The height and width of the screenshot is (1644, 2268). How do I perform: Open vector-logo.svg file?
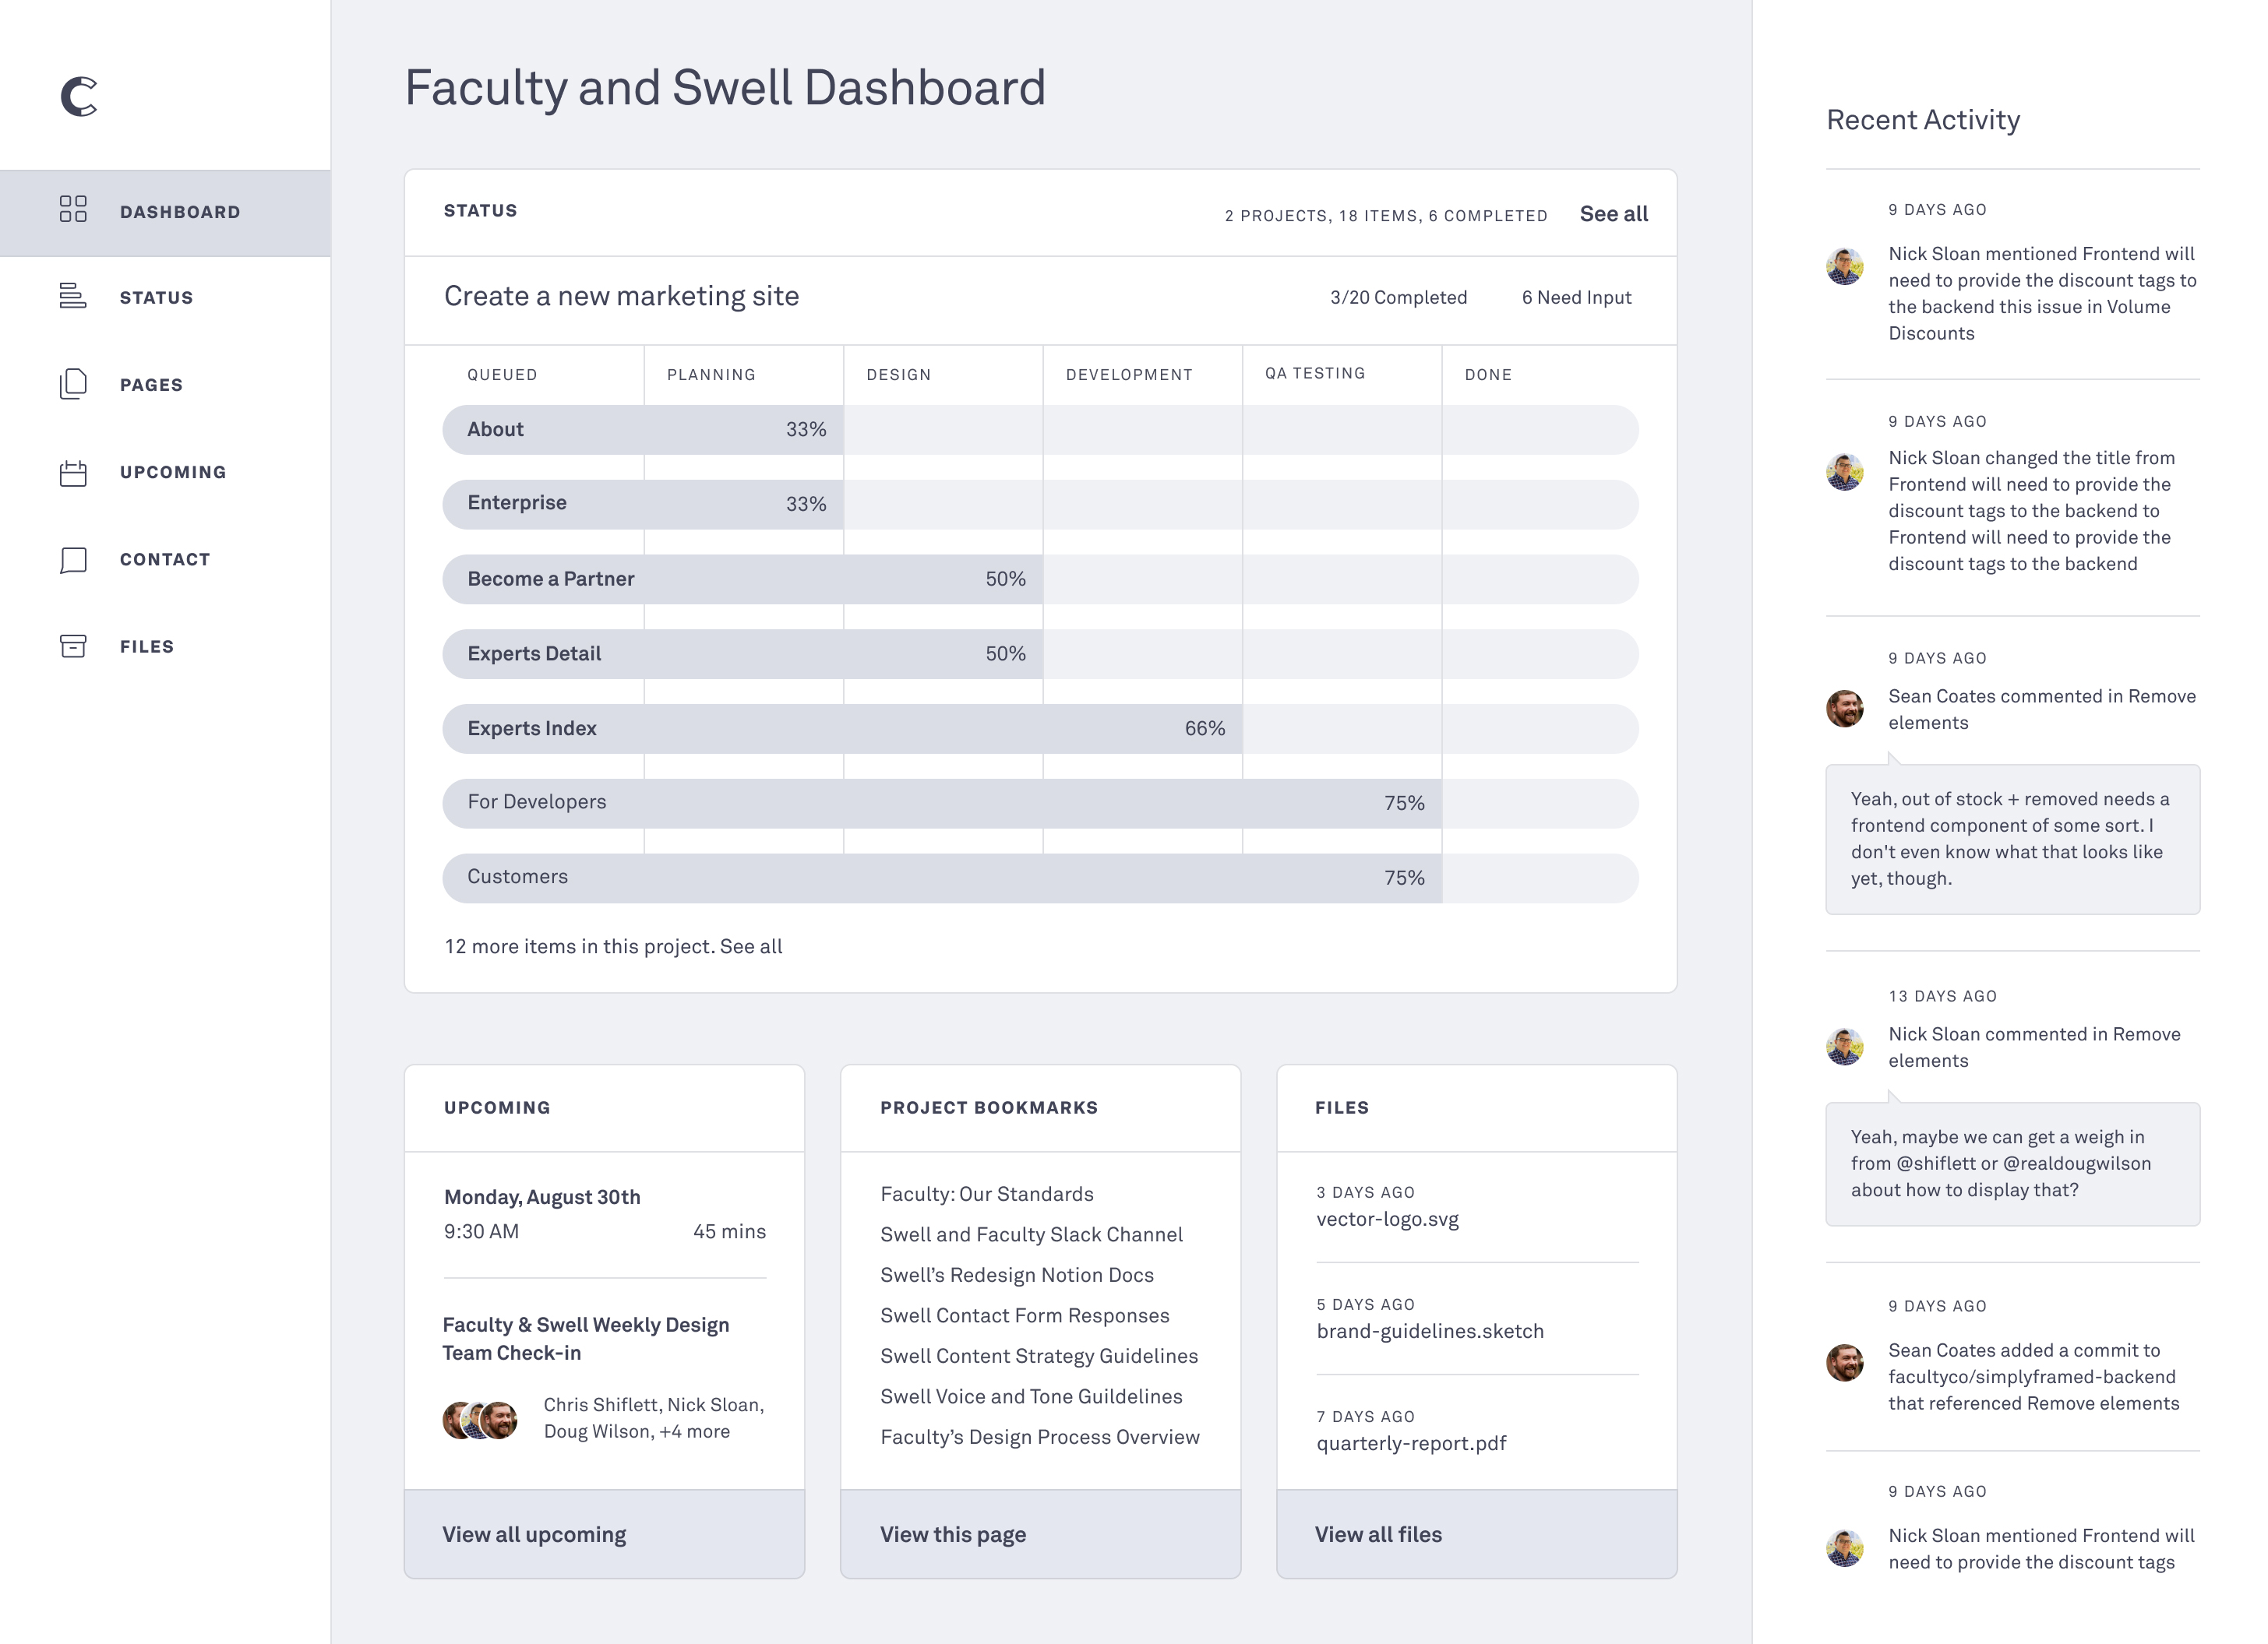click(1388, 1220)
